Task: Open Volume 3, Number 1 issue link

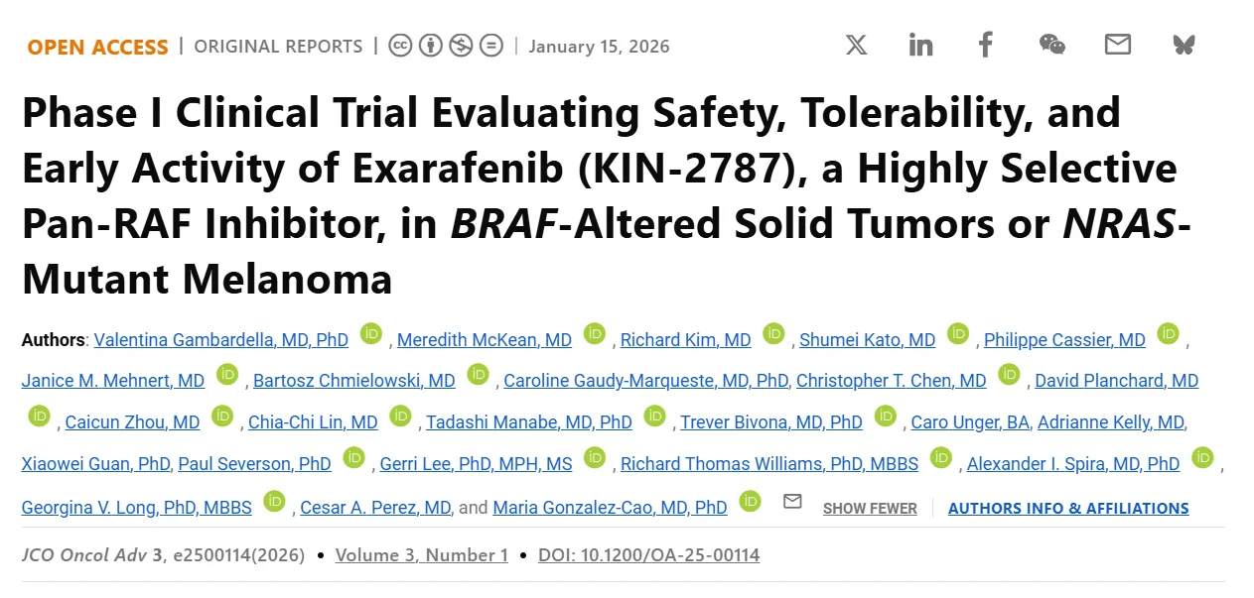Action: [421, 555]
